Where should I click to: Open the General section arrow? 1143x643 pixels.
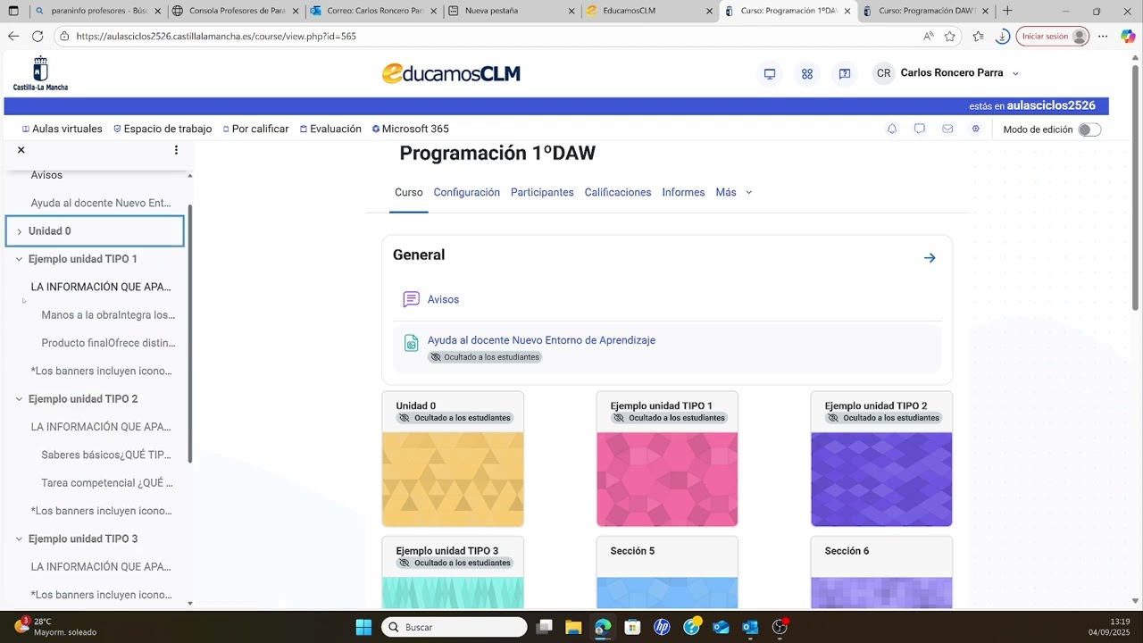coord(930,258)
